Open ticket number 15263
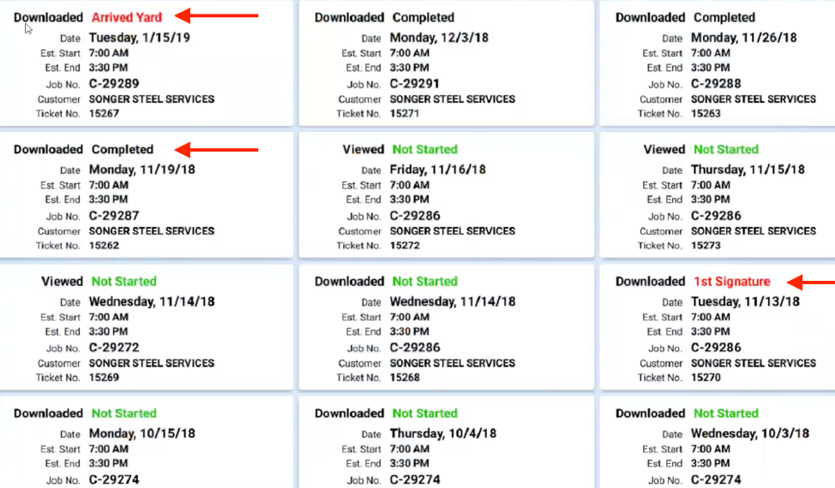 point(706,113)
